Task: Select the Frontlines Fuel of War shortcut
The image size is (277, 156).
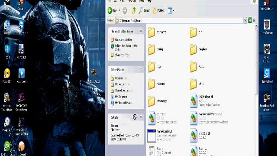Action: [267, 102]
